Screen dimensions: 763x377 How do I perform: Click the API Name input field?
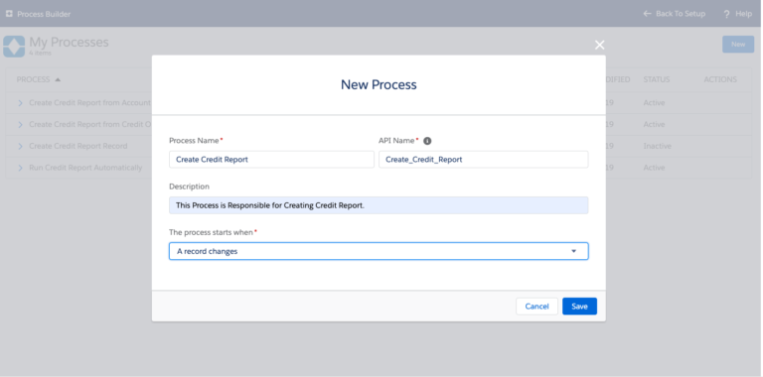click(x=484, y=160)
